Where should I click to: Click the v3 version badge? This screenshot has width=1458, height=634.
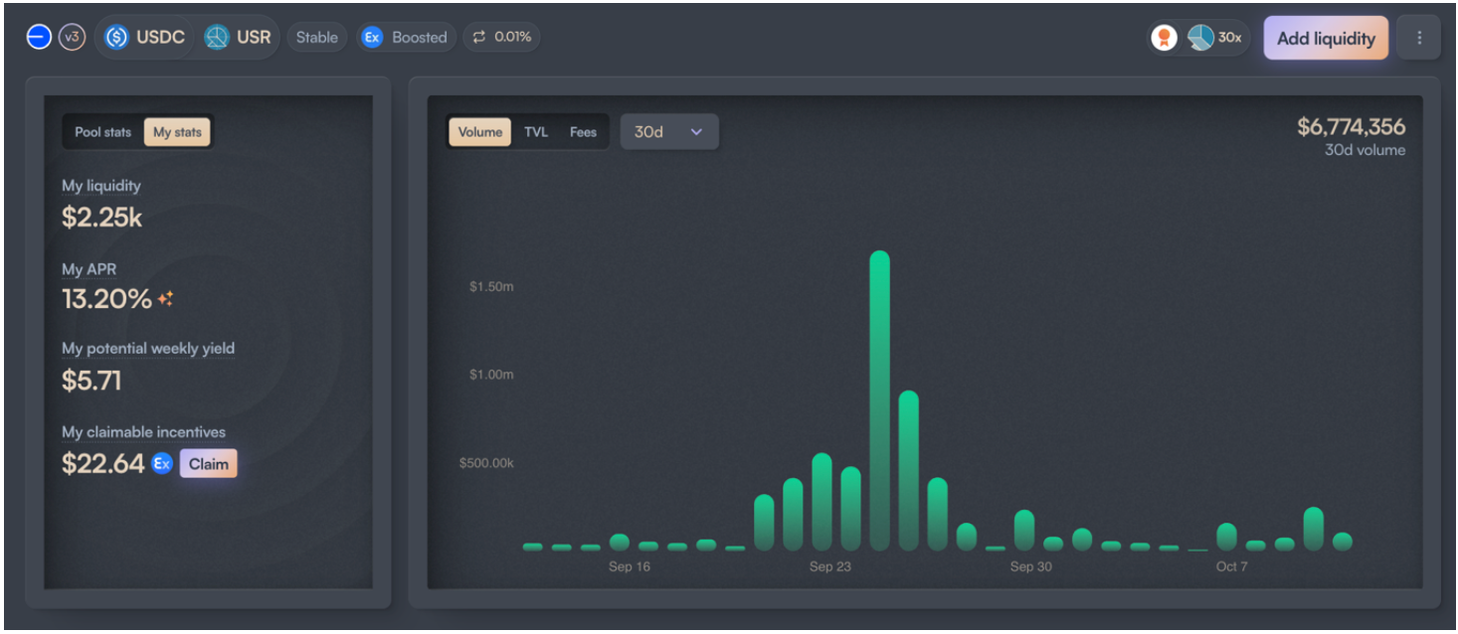(72, 38)
